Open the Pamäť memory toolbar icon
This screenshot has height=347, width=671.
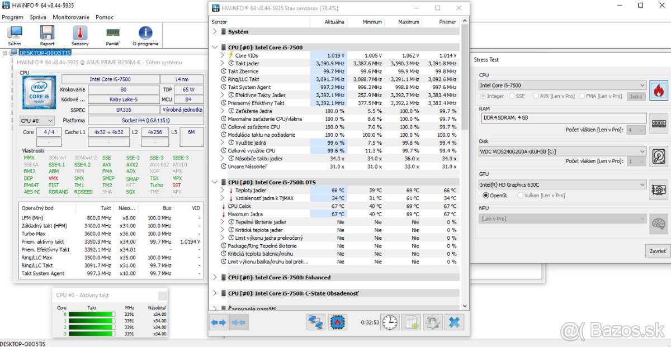point(112,36)
